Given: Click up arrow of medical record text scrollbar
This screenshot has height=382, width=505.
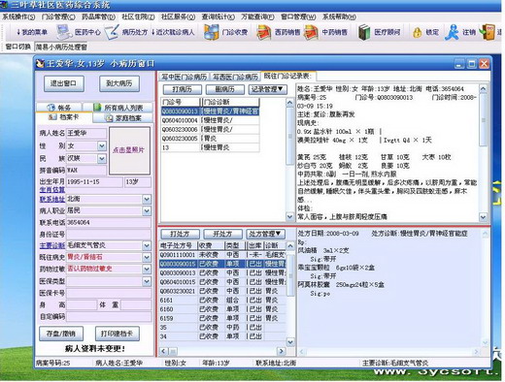Looking at the screenshot, I should coord(483,88).
